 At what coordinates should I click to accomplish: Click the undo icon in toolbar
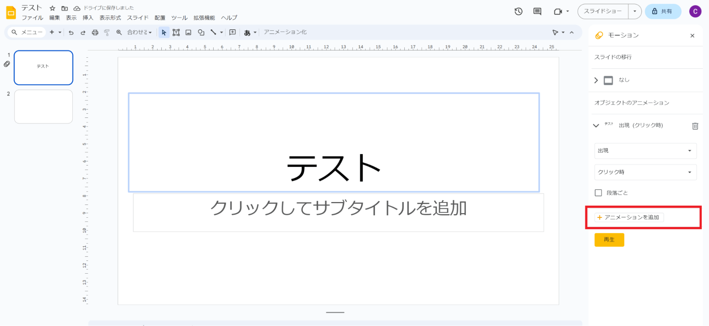coord(71,33)
